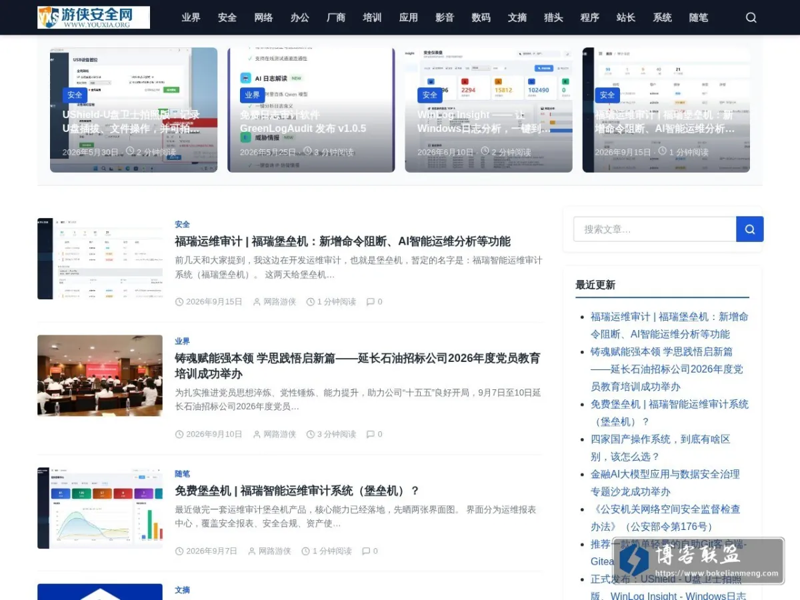
Task: Click author 网路游侠 on 2026年9月10日 article
Action: (279, 435)
